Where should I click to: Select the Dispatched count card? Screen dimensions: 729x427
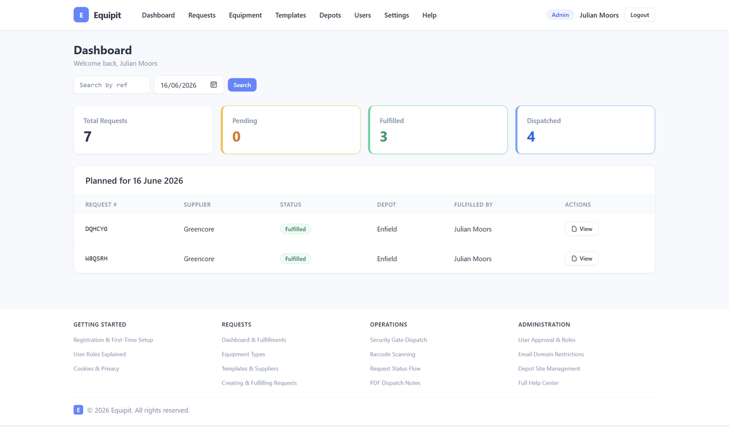(585, 129)
